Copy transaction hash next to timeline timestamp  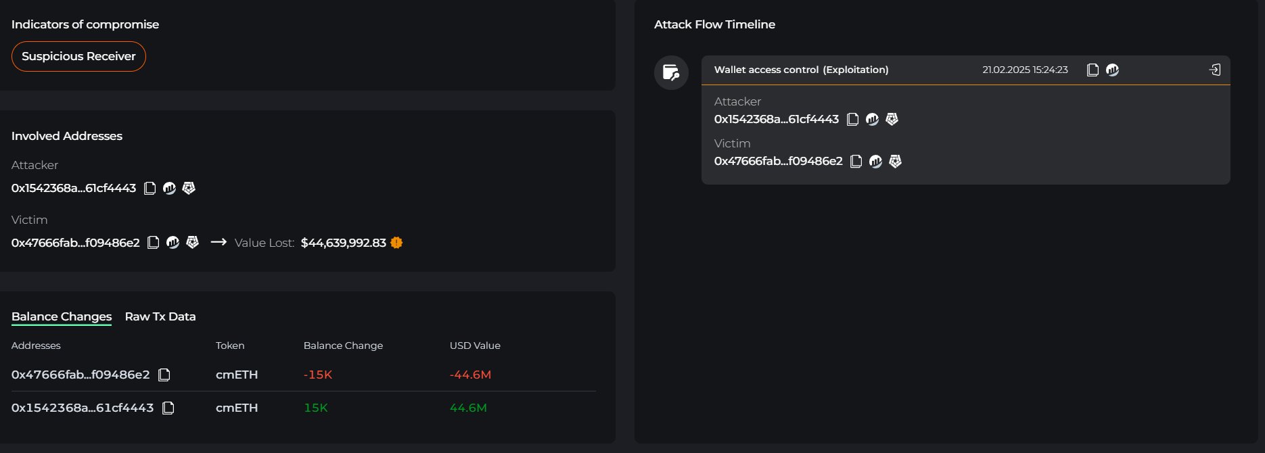pos(1092,70)
